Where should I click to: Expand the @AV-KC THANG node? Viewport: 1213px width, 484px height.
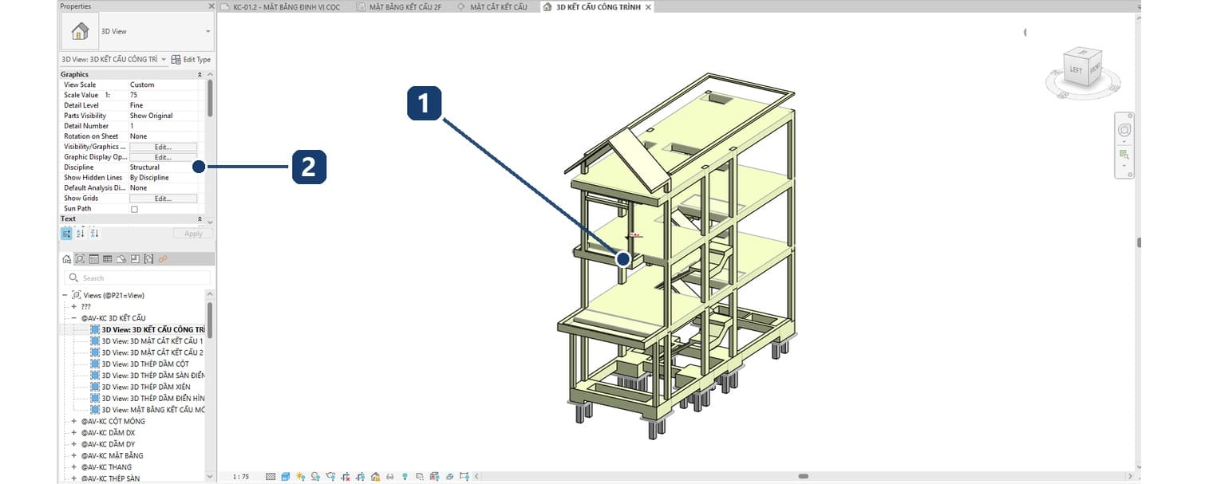[73, 467]
